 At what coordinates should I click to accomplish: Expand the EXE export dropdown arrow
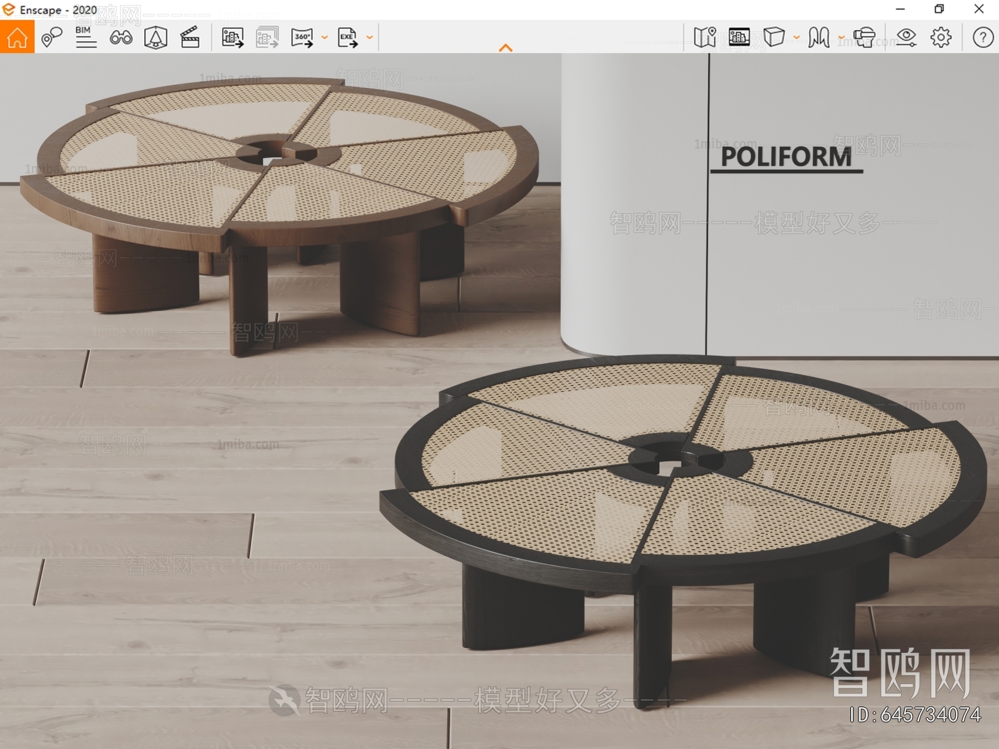click(370, 37)
